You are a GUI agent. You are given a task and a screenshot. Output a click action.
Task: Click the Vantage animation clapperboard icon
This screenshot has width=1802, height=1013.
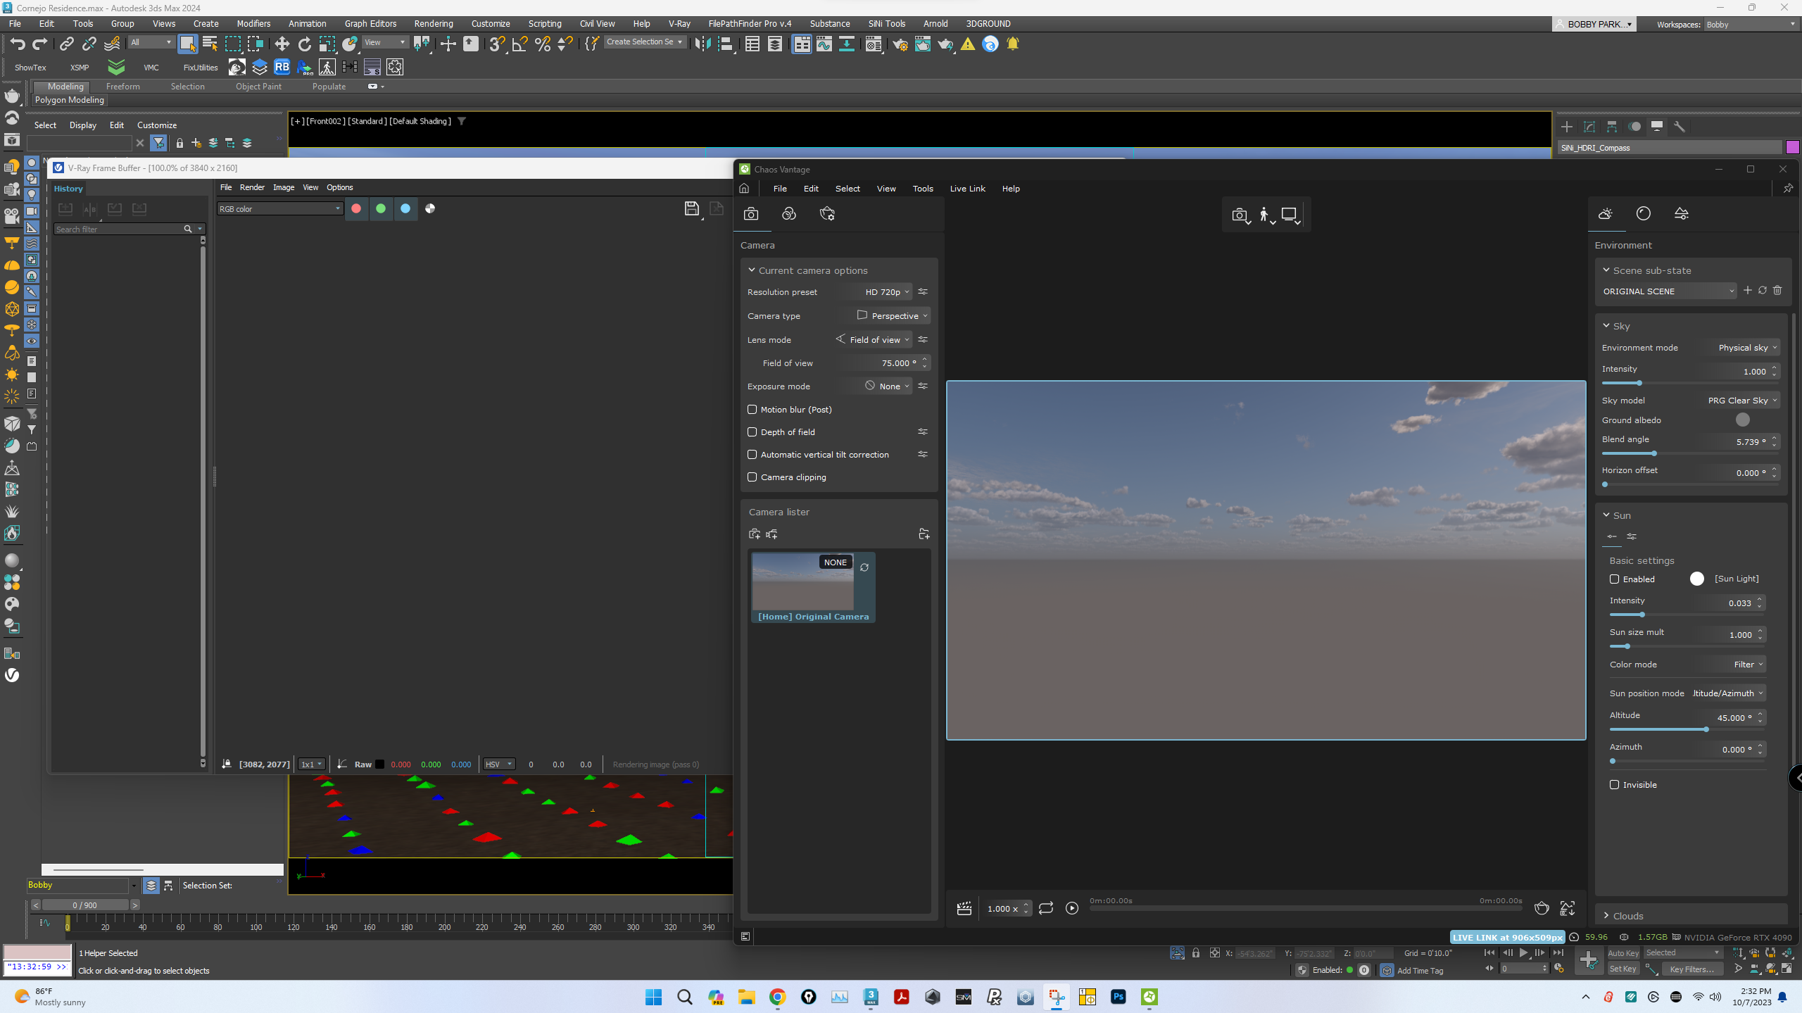click(x=964, y=908)
